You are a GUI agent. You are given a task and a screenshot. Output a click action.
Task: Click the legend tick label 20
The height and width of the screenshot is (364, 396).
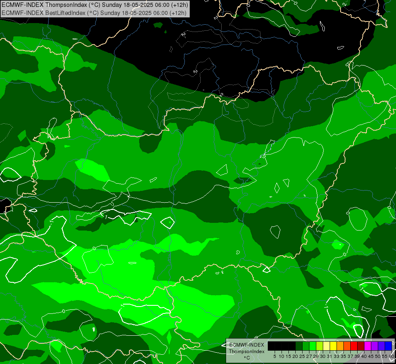click(295, 356)
